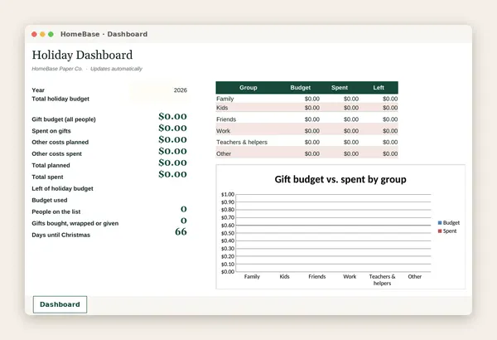This screenshot has height=340, width=497.
Task: Select the Teachers & helpers row label
Action: 242,143
